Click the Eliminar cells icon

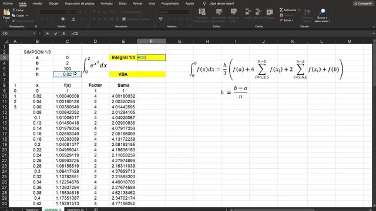(x=258, y=12)
